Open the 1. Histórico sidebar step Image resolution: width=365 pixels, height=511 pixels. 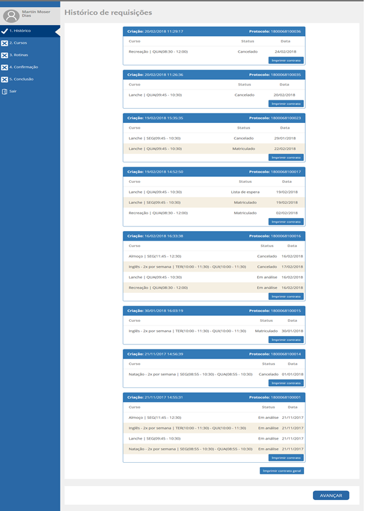[30, 31]
